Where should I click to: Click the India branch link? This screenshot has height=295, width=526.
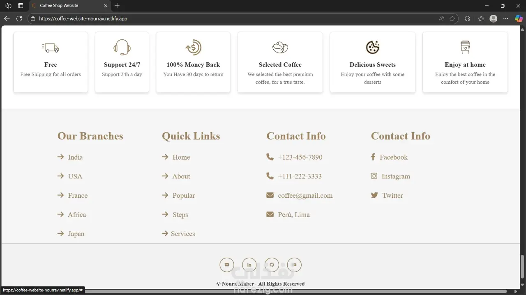point(75,157)
